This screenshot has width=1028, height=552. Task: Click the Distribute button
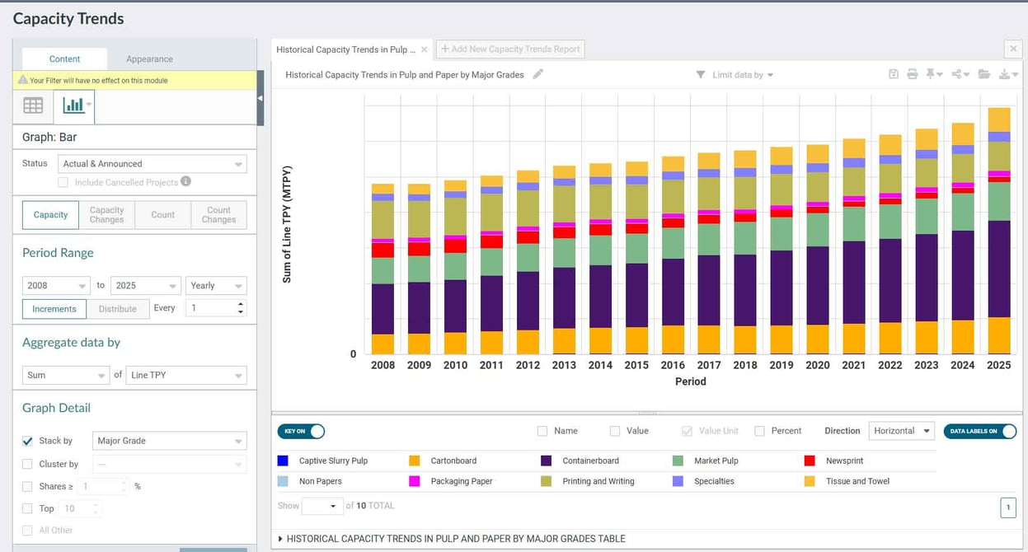tap(118, 309)
